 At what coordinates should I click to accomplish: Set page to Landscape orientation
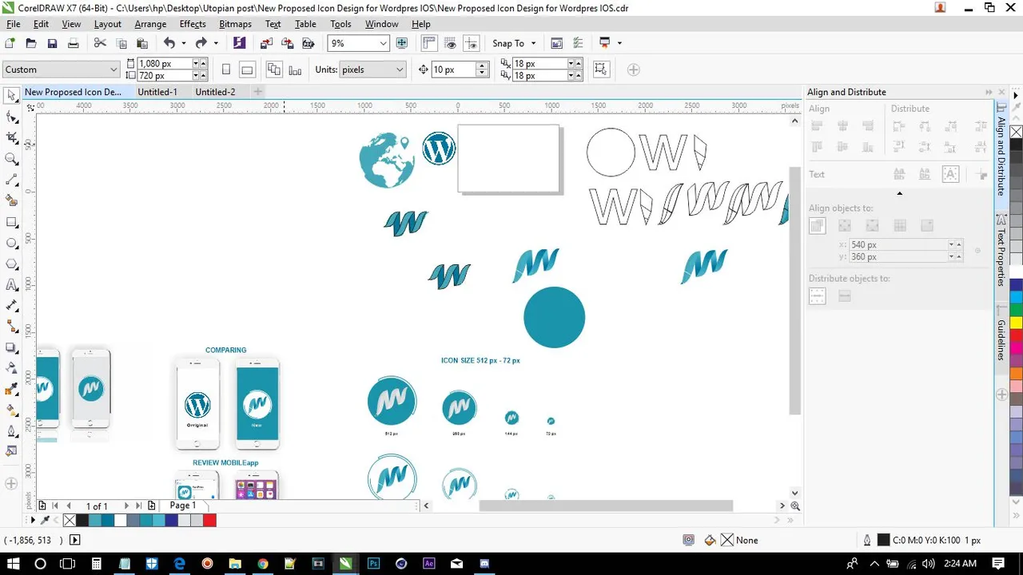pos(247,69)
